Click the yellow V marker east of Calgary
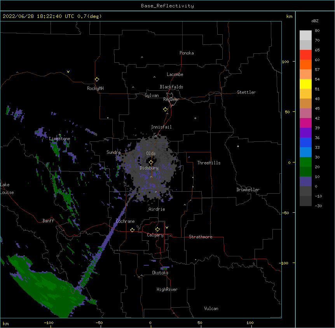 (x=167, y=227)
